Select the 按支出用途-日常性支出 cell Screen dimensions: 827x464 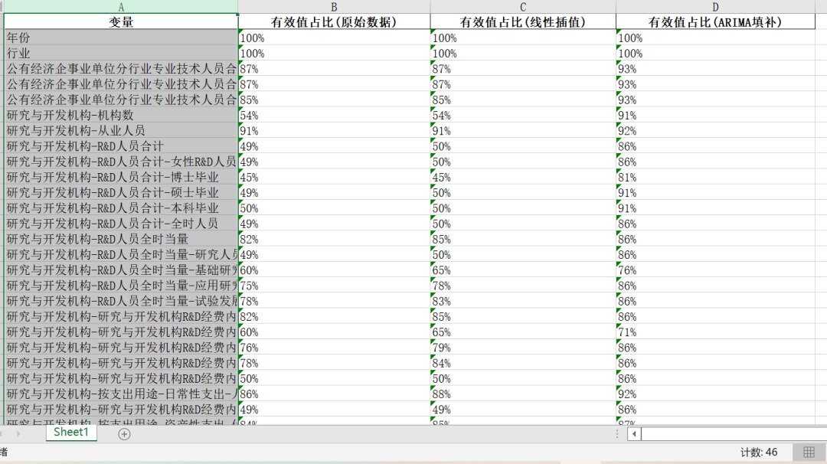(x=121, y=394)
